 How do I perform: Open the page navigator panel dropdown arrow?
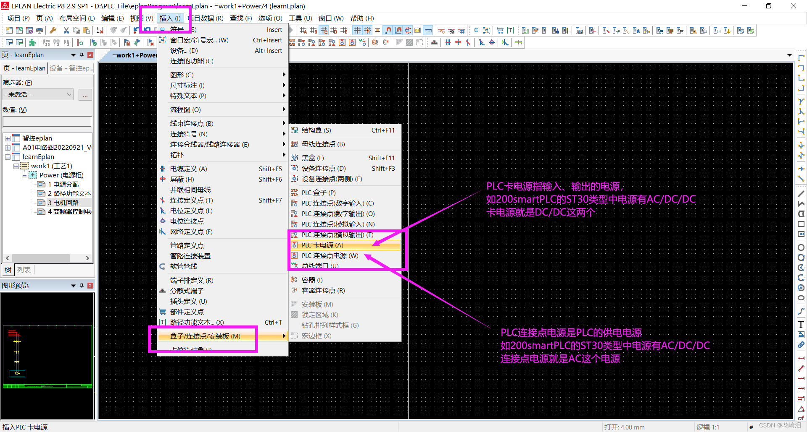(73, 55)
